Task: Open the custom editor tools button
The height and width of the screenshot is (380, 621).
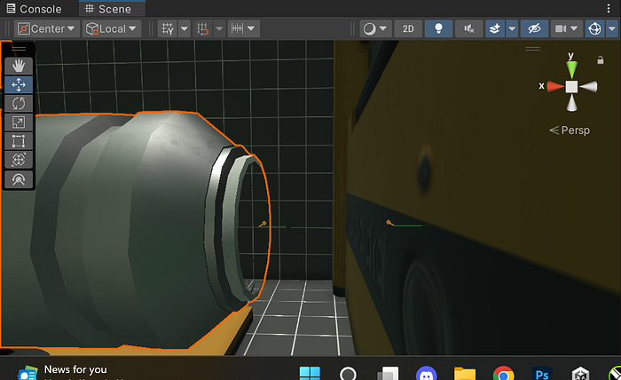Action: (19, 178)
